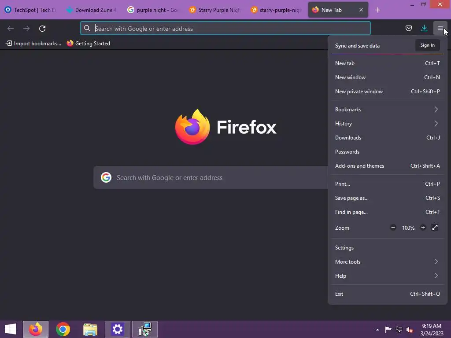
Task: Open the Firefox hamburger menu button
Action: [x=440, y=28]
